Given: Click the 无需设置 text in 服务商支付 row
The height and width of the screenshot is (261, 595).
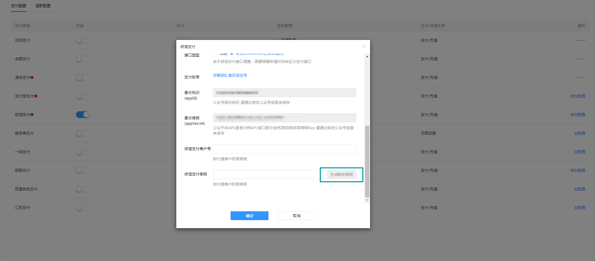Looking at the screenshot, I should [x=428, y=133].
